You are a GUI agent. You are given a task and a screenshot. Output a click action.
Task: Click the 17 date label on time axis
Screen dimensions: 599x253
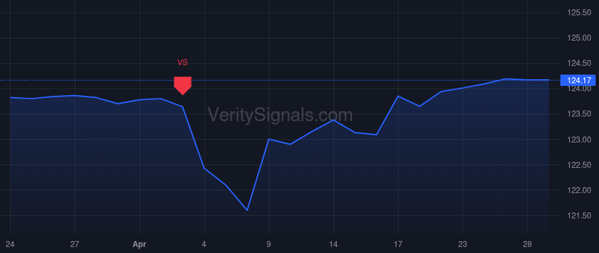(x=398, y=244)
